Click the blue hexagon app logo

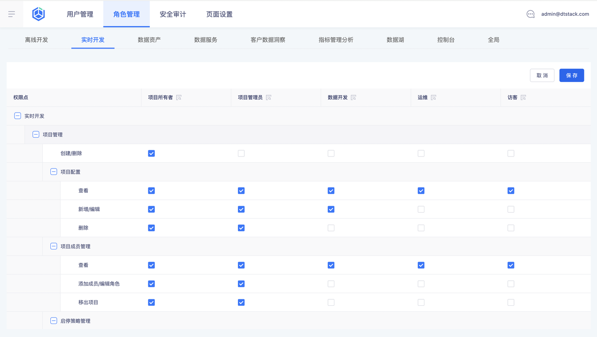(x=38, y=14)
